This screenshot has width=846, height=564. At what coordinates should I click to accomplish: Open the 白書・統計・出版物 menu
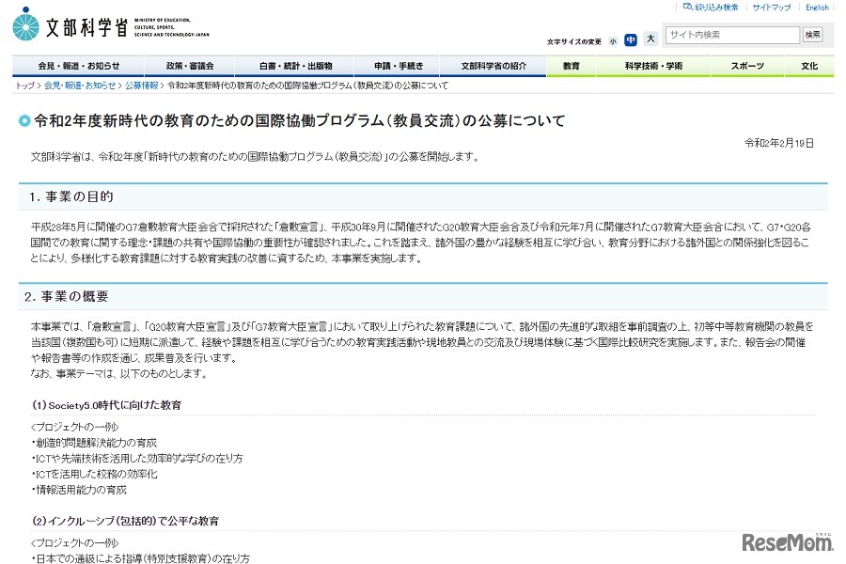(297, 66)
